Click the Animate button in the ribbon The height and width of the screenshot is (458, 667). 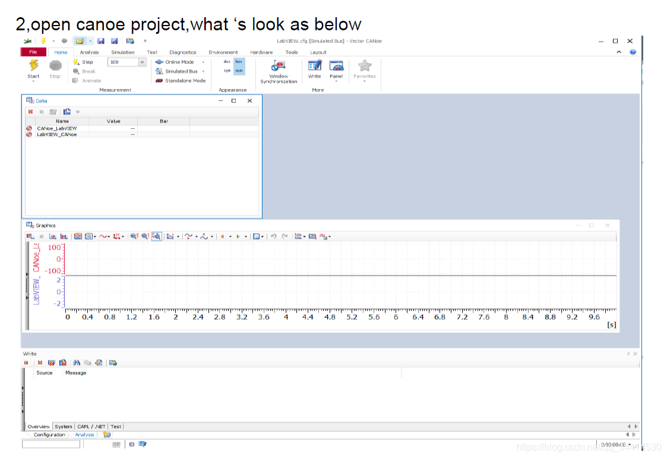[87, 81]
